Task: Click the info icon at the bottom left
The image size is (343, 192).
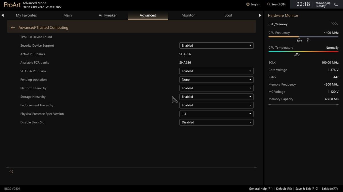Action: tap(11, 172)
